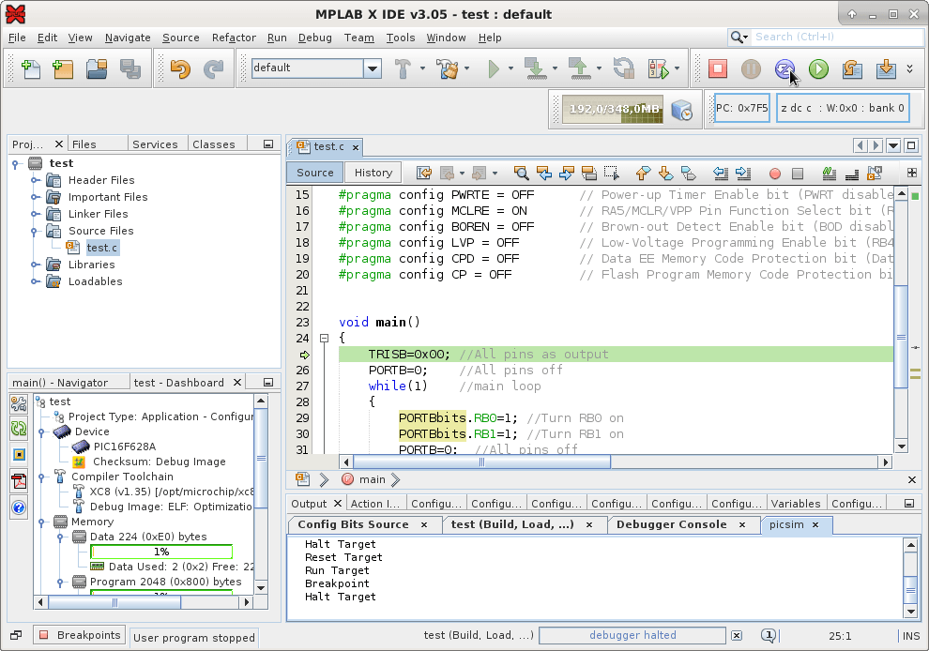Click the New Project toolbar icon

[63, 68]
